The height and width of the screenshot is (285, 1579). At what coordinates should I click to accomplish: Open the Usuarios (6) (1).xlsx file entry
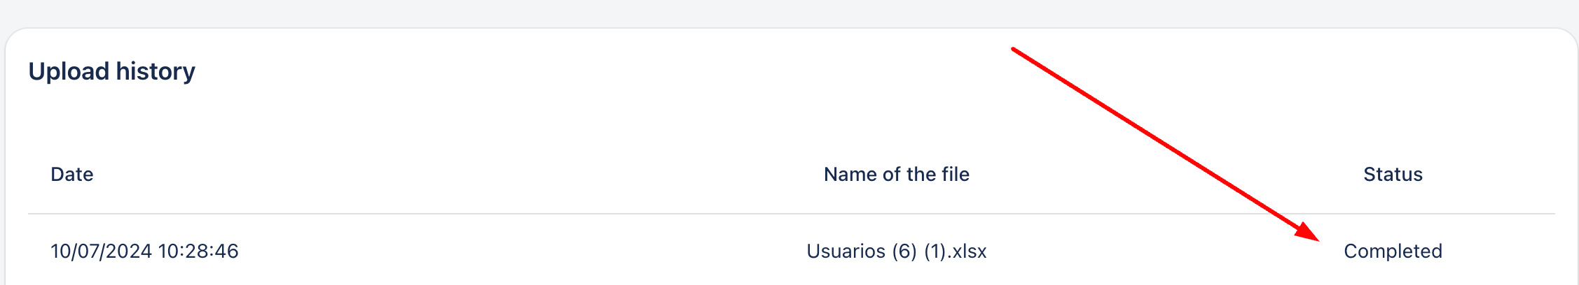point(896,251)
